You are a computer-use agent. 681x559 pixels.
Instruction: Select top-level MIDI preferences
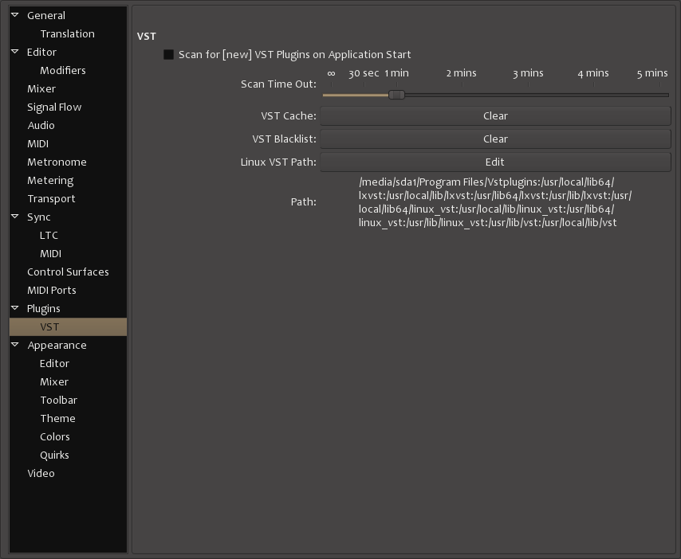point(37,143)
